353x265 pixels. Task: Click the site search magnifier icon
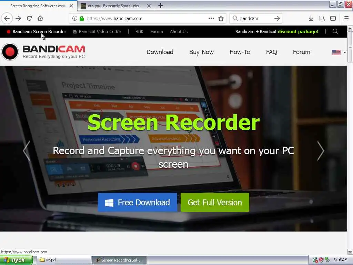click(x=335, y=31)
